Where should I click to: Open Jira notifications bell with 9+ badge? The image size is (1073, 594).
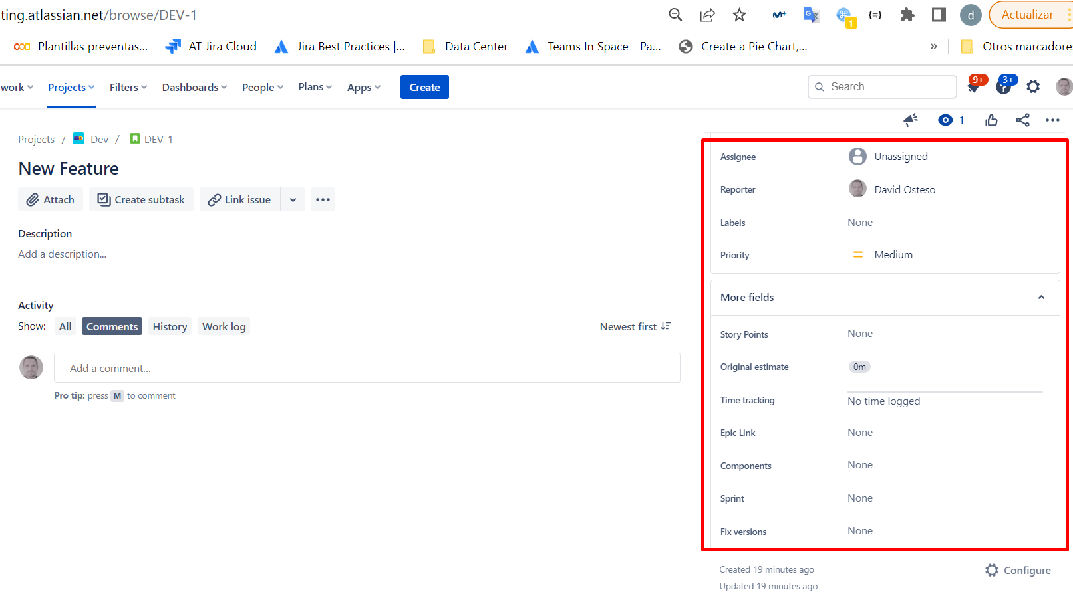point(975,86)
